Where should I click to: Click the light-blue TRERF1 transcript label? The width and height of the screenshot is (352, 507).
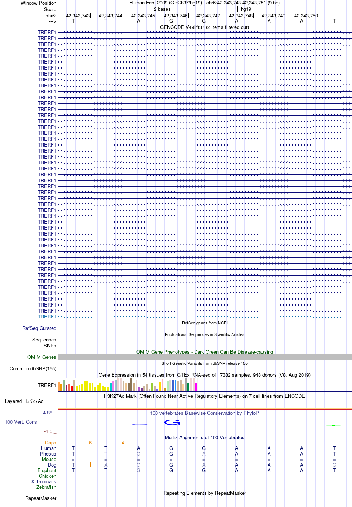click(47, 317)
